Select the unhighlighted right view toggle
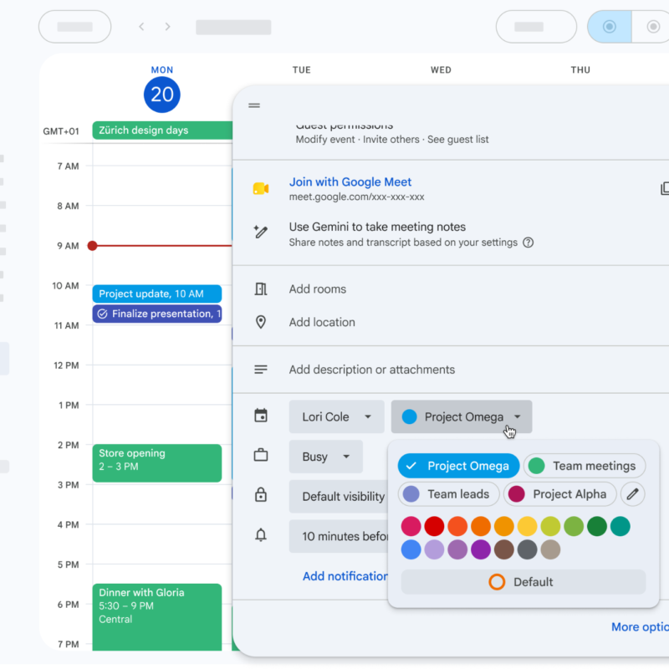 pos(651,27)
